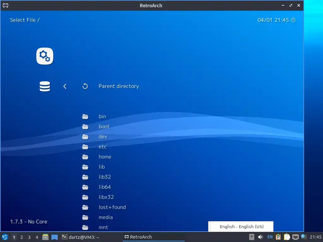
Task: Click the EN keyboard layout indicator
Action: [270, 237]
